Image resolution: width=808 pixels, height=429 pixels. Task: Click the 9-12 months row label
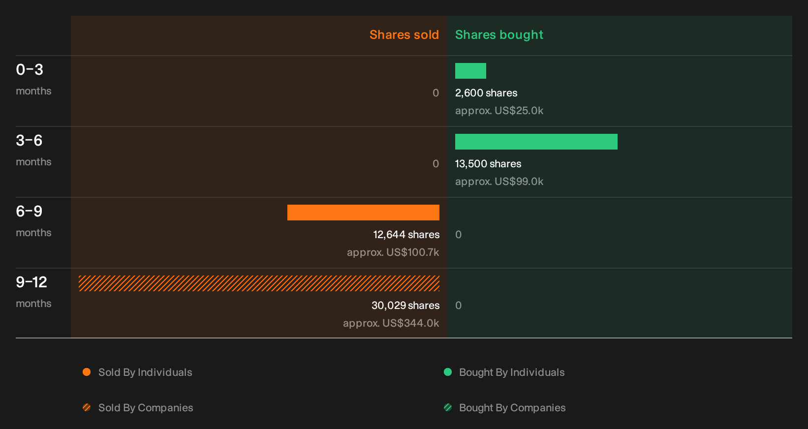pos(33,292)
